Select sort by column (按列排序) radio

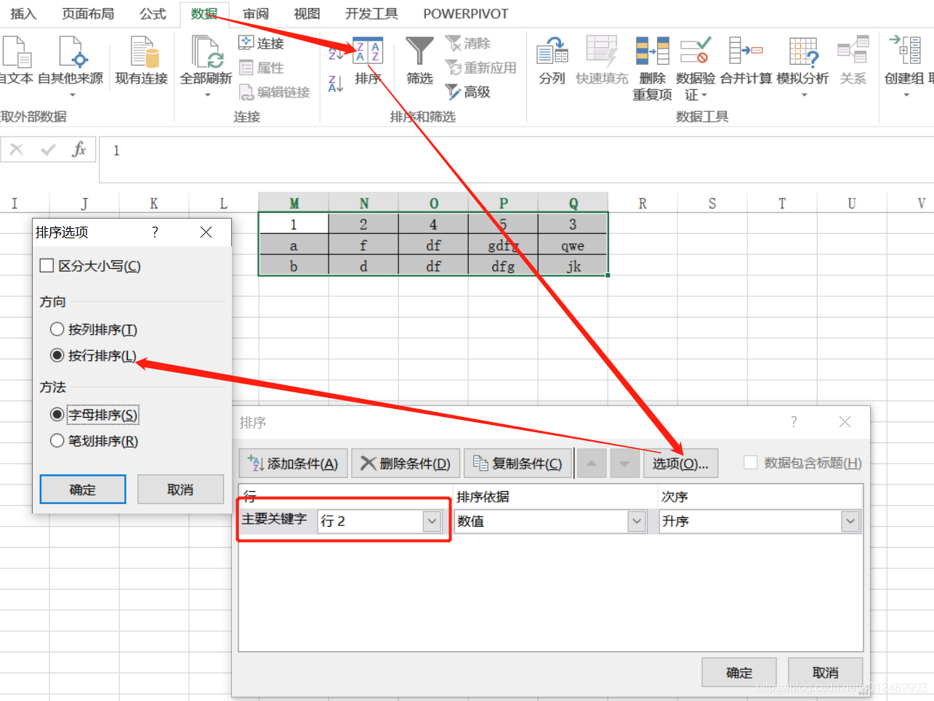pyautogui.click(x=57, y=329)
